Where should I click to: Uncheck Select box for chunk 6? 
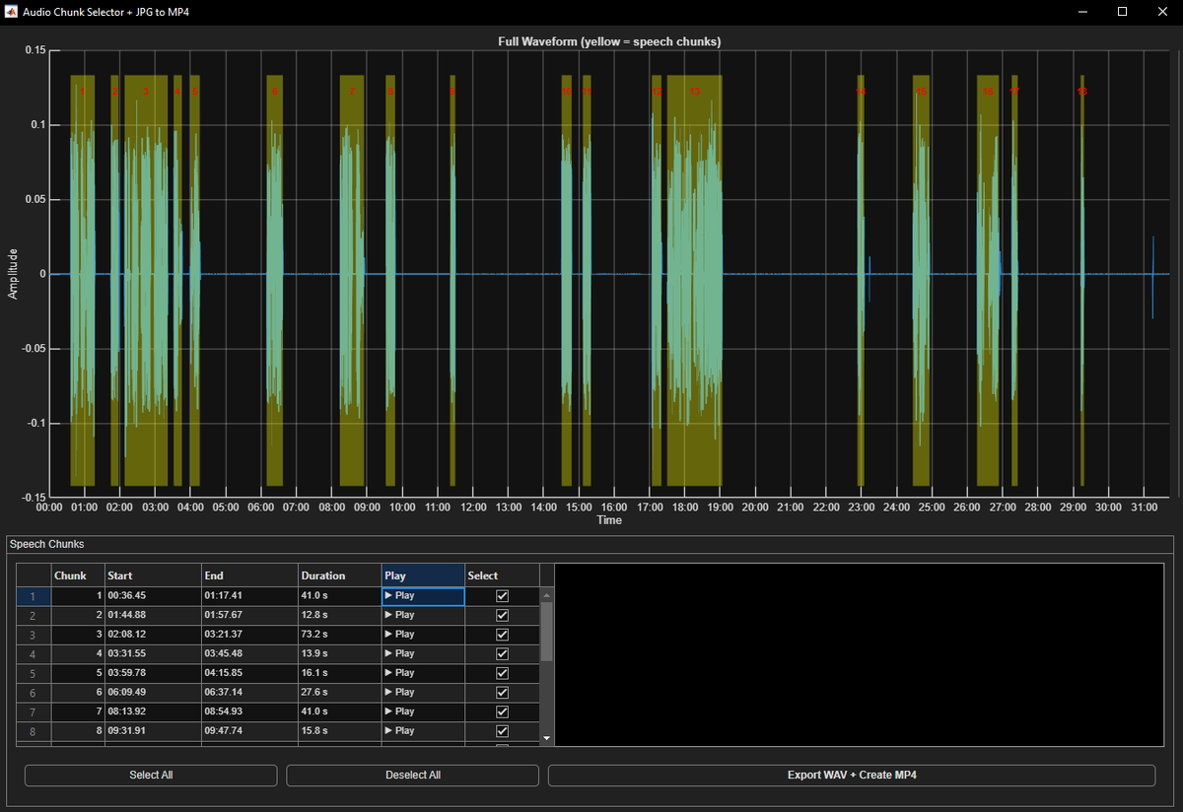pyautogui.click(x=503, y=693)
